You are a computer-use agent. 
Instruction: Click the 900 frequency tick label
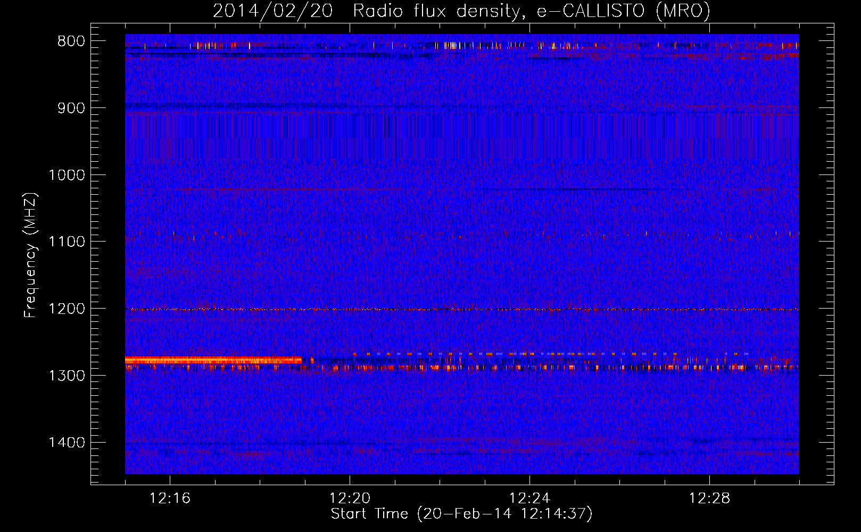71,108
